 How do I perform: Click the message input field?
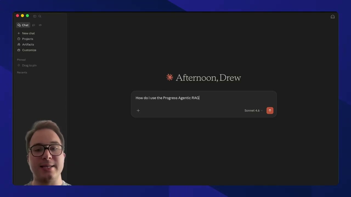point(204,98)
